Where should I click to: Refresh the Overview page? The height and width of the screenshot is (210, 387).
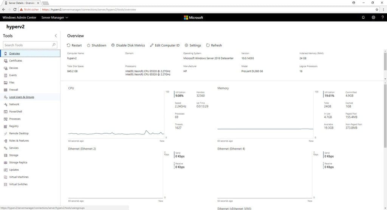[x=214, y=45]
